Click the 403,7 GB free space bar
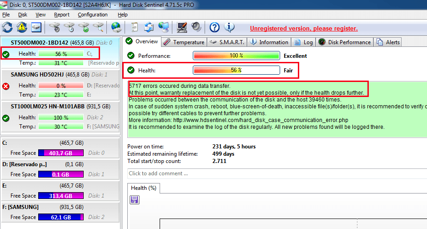This screenshot has height=229, width=427. (61, 153)
